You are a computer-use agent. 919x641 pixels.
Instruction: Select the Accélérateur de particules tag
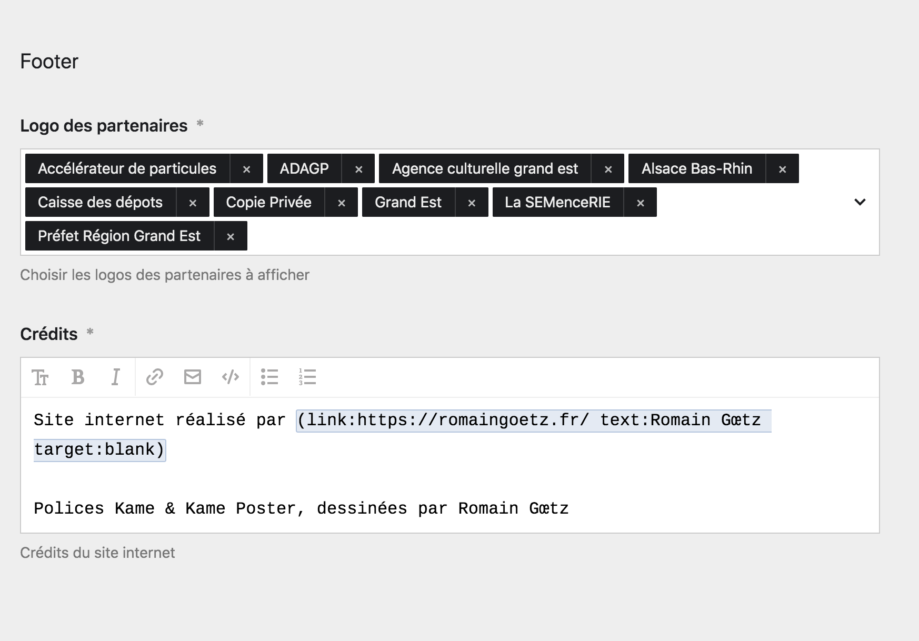coord(127,168)
